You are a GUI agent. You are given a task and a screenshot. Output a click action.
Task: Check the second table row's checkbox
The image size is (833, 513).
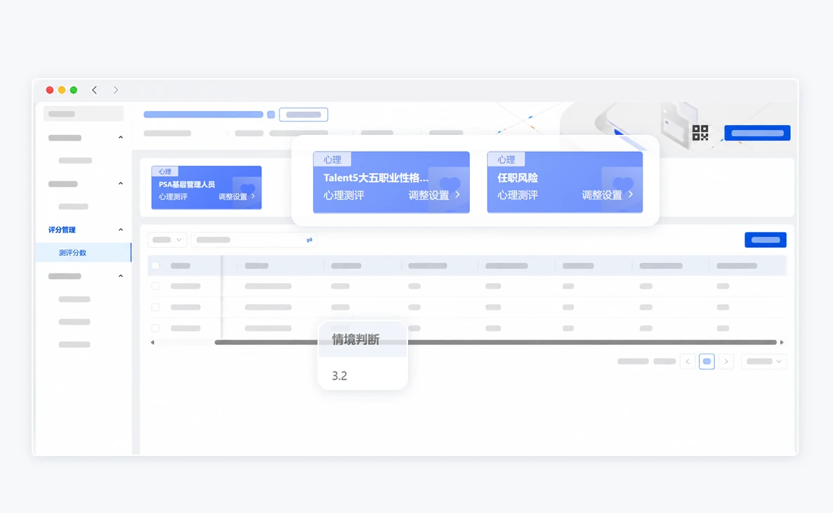(x=156, y=307)
